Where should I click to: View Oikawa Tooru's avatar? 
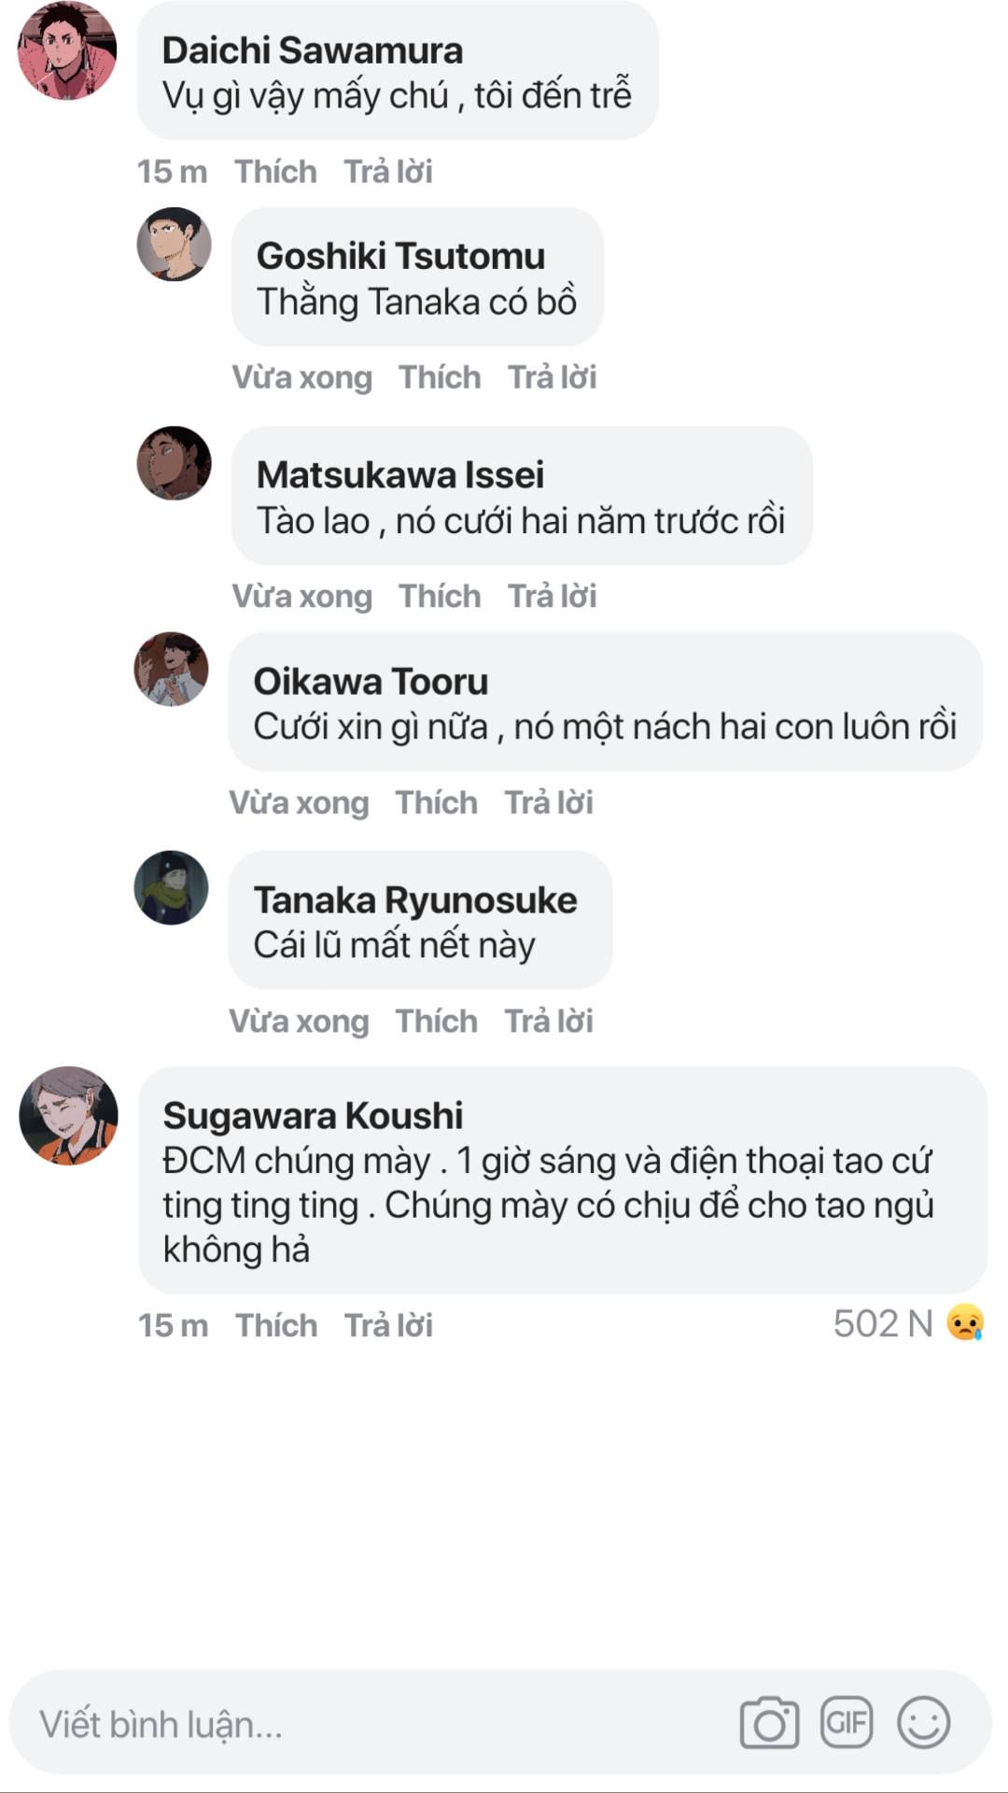tap(171, 669)
